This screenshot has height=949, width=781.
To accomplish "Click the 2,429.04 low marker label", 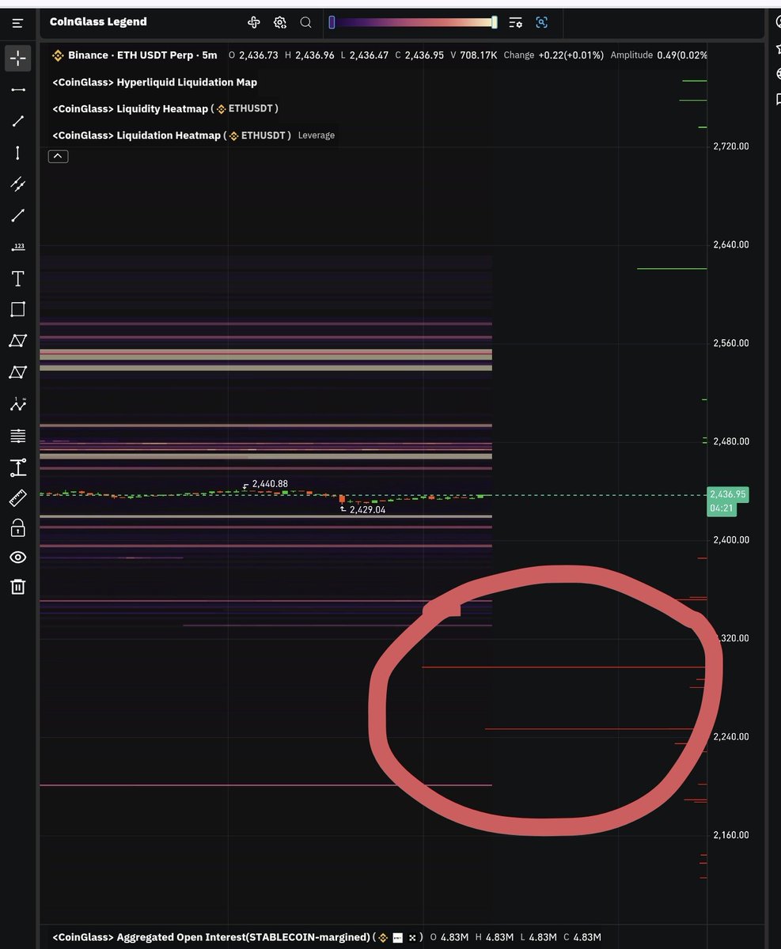I will pos(368,510).
